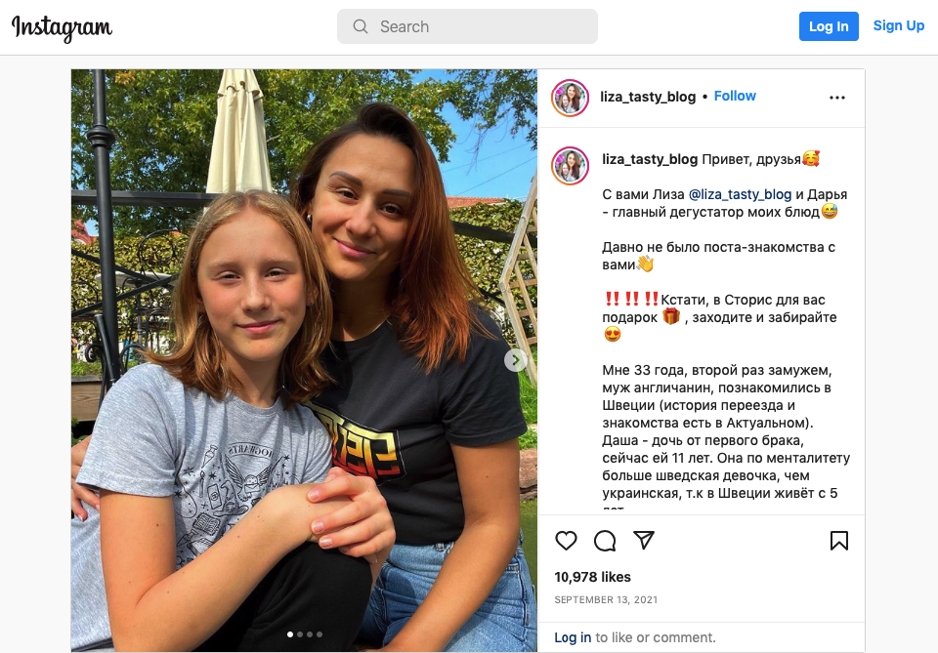
Task: Open comments with the speech bubble icon
Action: tap(605, 541)
